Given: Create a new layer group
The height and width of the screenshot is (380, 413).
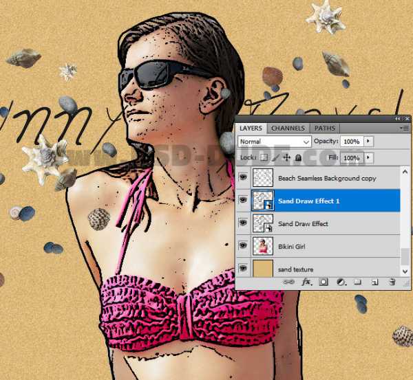Looking at the screenshot, I should click(x=357, y=282).
